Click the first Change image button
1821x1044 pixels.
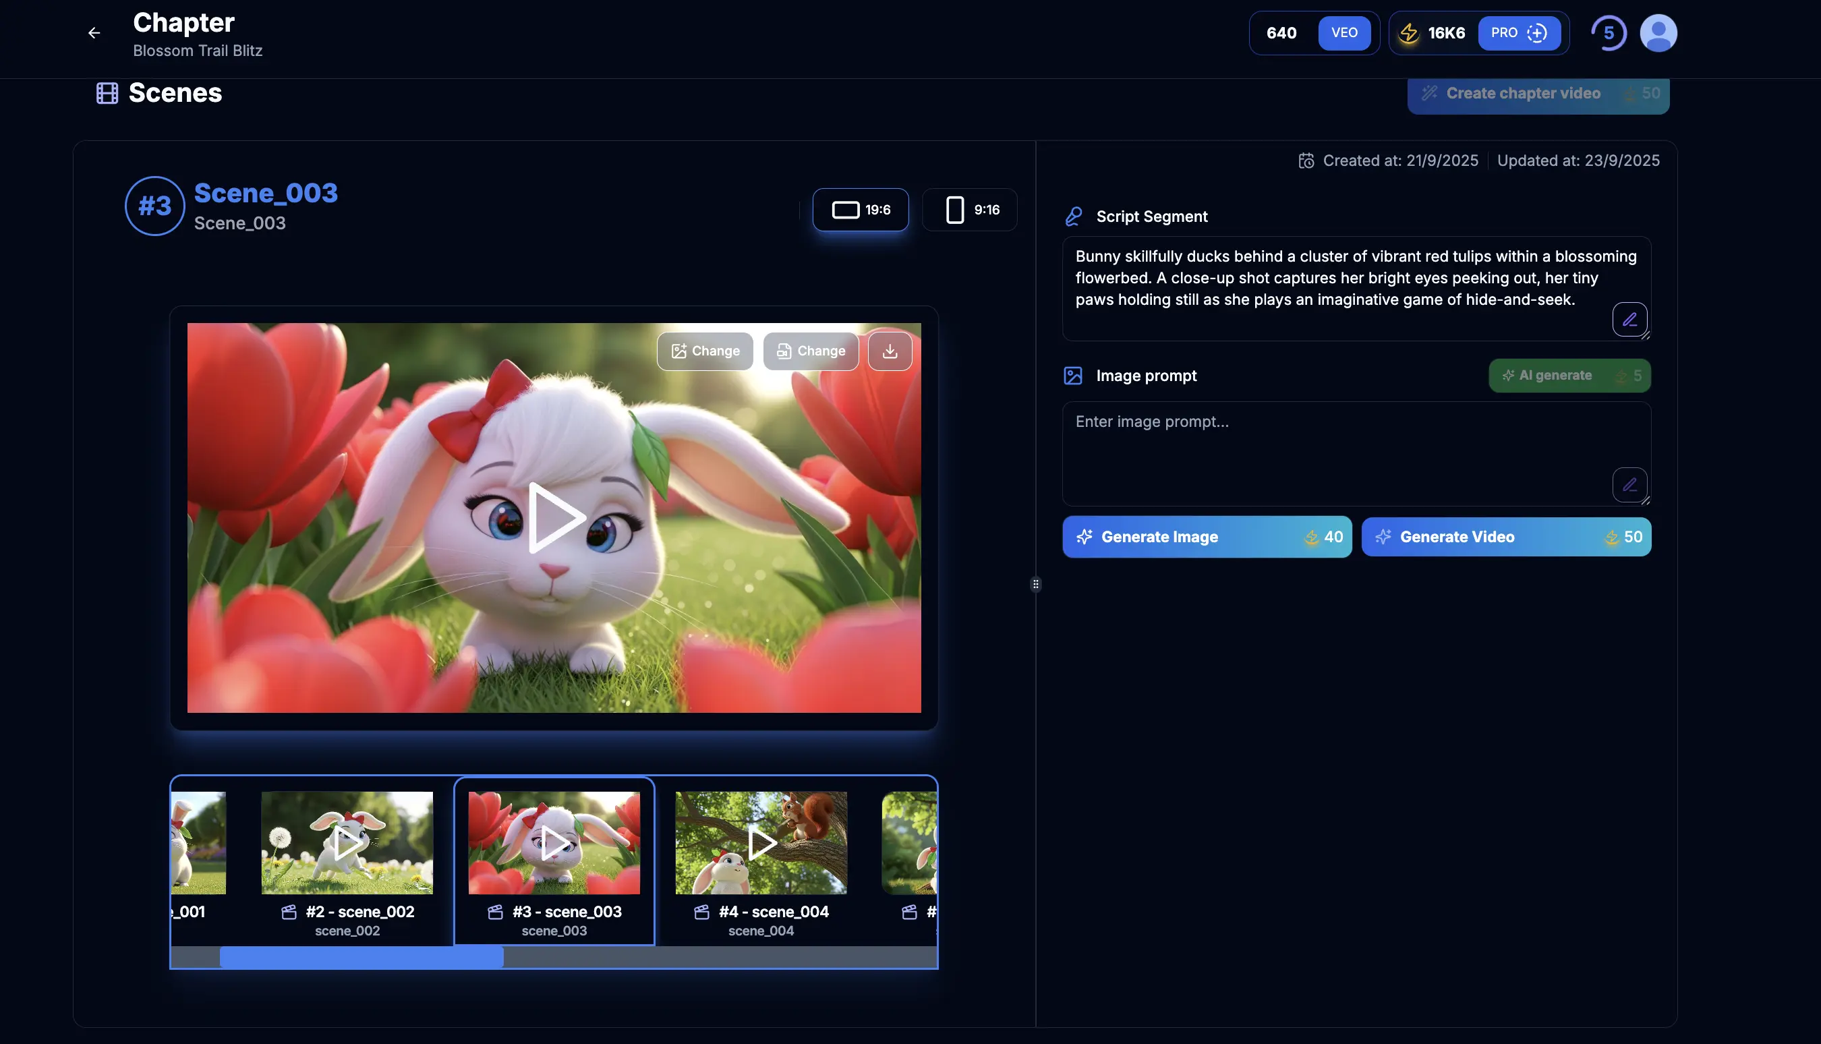[x=705, y=351]
